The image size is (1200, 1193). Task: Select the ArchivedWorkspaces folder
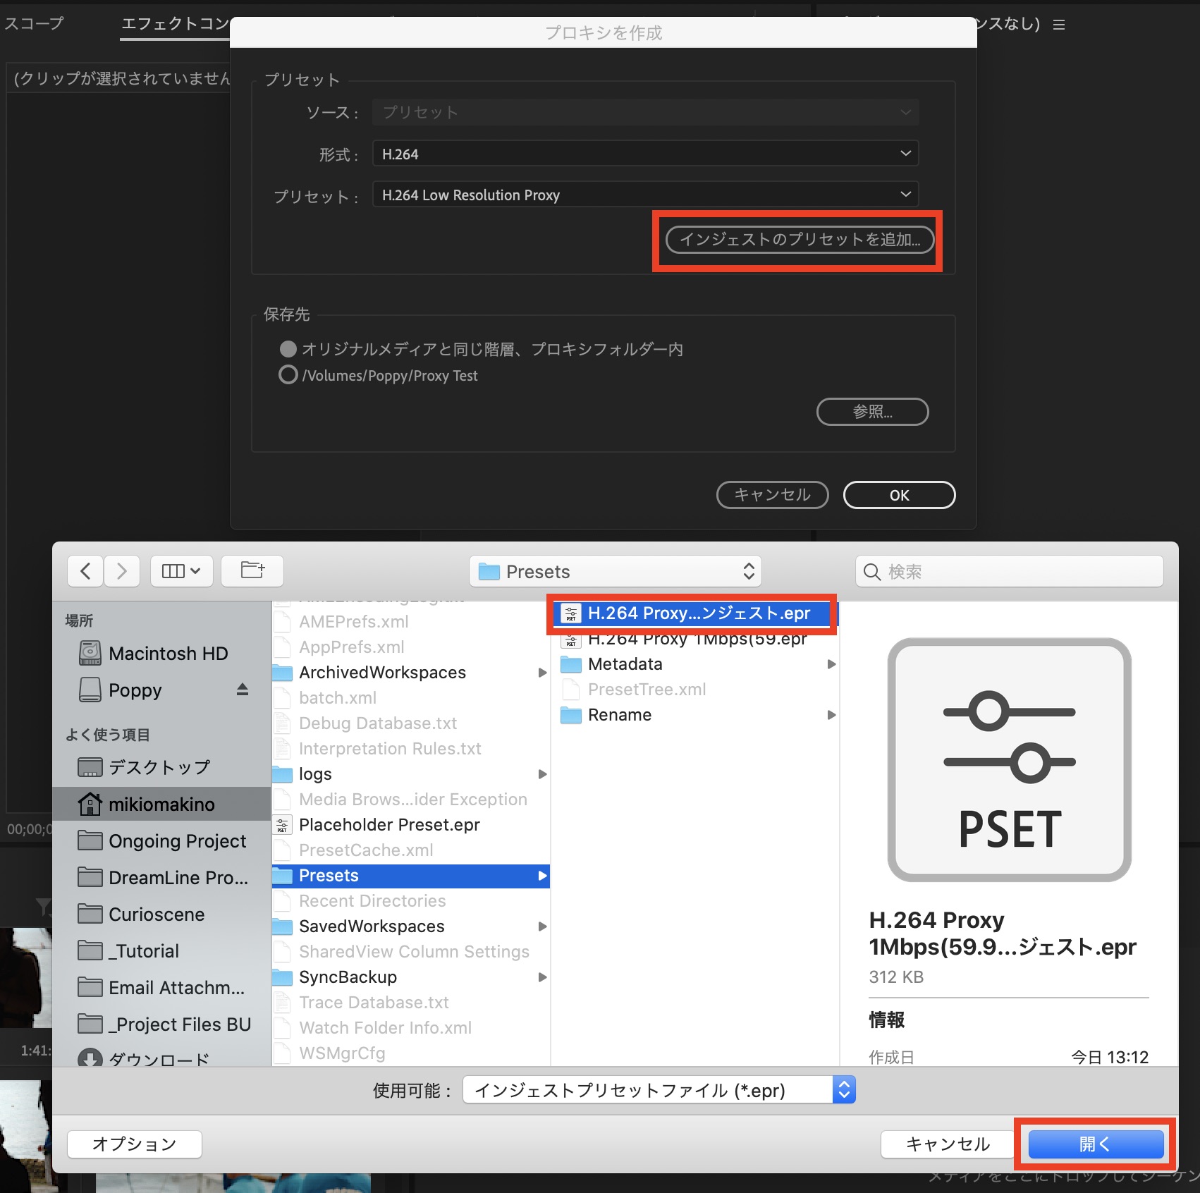click(382, 673)
